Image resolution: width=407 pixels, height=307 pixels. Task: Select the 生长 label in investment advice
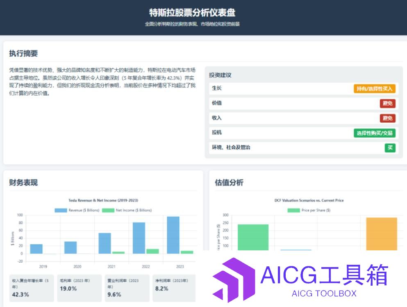217,88
